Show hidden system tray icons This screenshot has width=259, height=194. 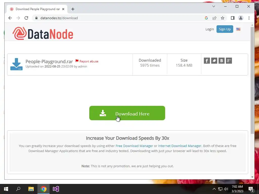(214, 189)
